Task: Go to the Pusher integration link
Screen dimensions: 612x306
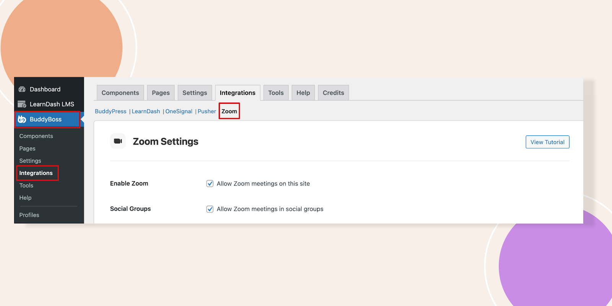Action: click(207, 111)
